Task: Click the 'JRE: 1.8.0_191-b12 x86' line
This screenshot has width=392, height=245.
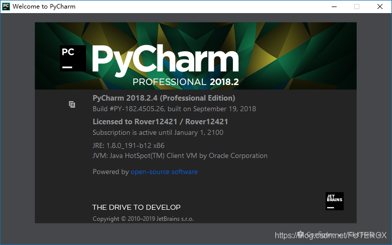Action: (128, 145)
